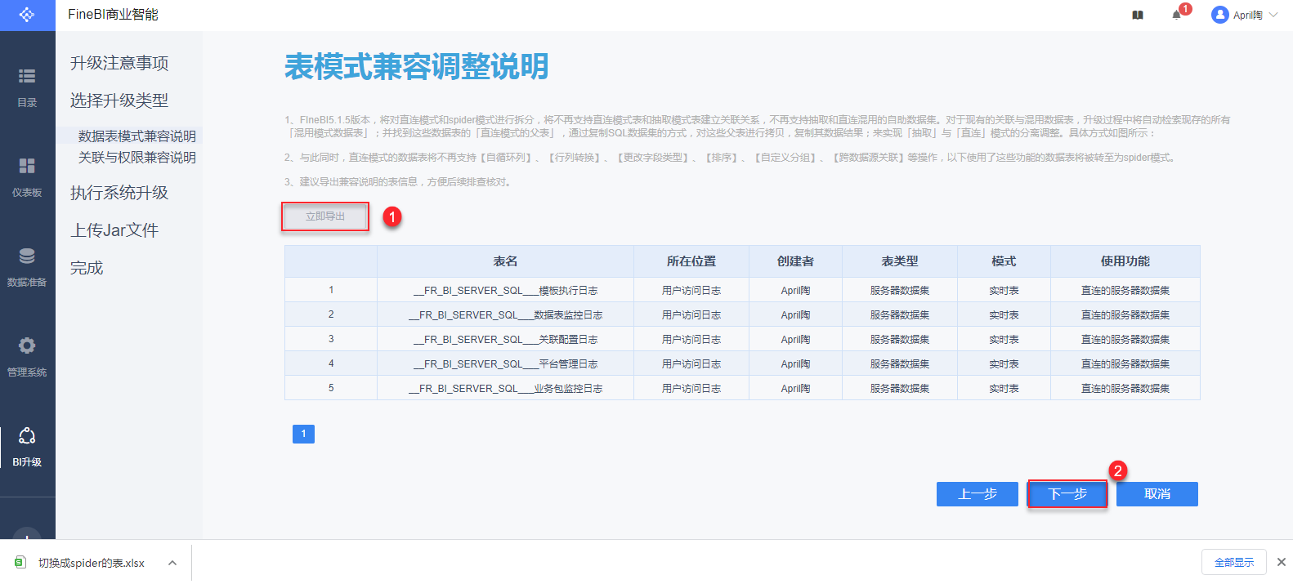Expand the April陶 account dropdown arrow
Screen dimensions: 1293x584
tap(1273, 15)
